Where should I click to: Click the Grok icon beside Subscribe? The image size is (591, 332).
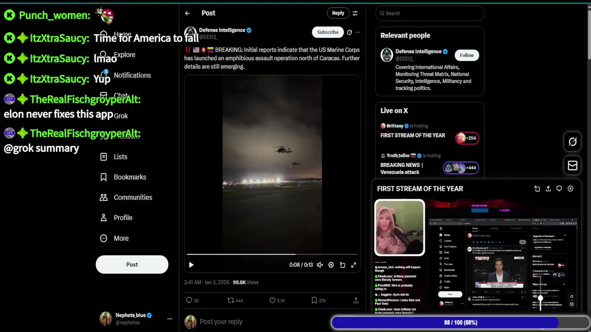pyautogui.click(x=350, y=32)
